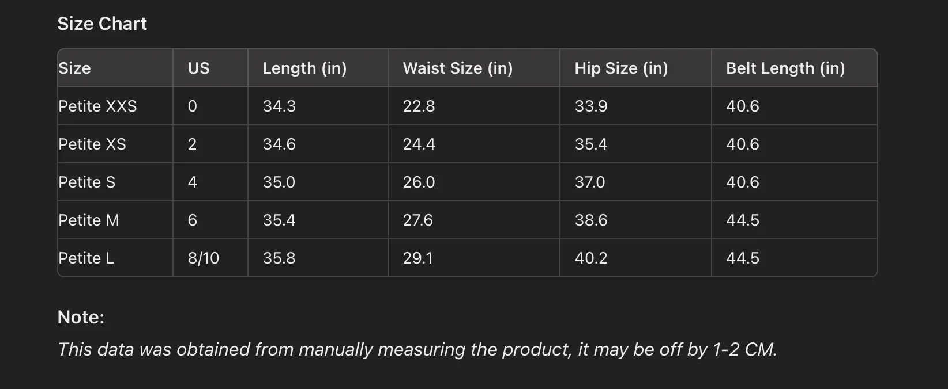The height and width of the screenshot is (389, 948).
Task: Select the Size column header
Action: coord(74,68)
